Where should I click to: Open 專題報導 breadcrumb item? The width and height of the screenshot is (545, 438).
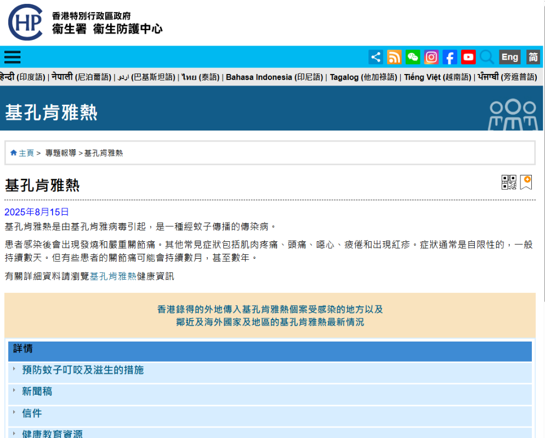pyautogui.click(x=60, y=153)
